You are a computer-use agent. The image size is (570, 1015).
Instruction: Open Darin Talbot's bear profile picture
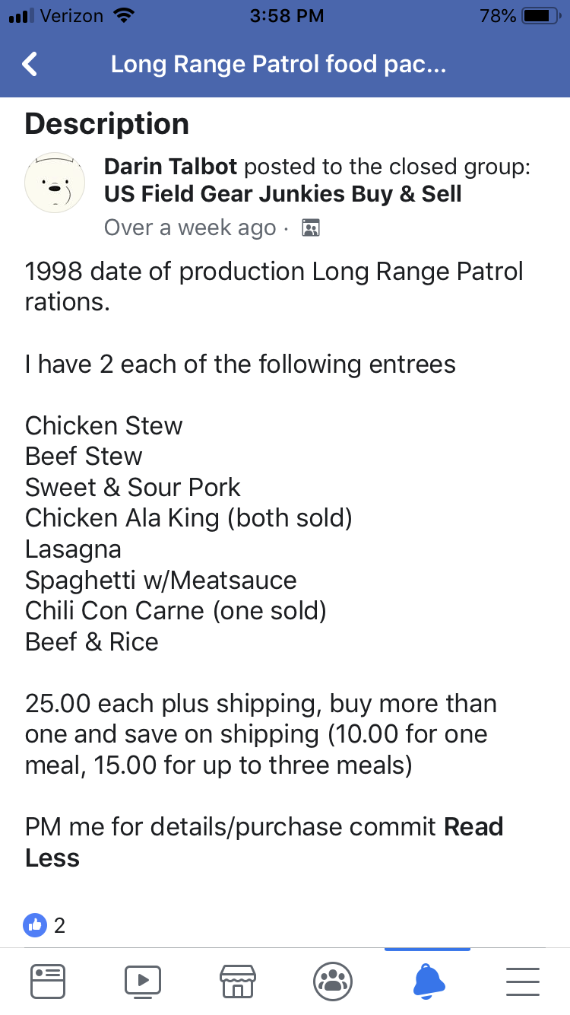coord(55,183)
